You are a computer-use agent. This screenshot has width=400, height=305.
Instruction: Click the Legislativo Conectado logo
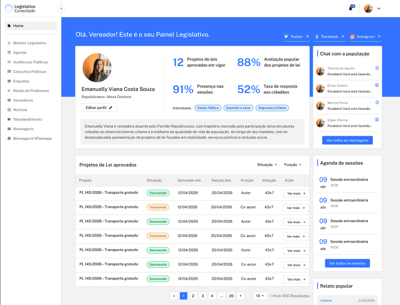(x=20, y=9)
